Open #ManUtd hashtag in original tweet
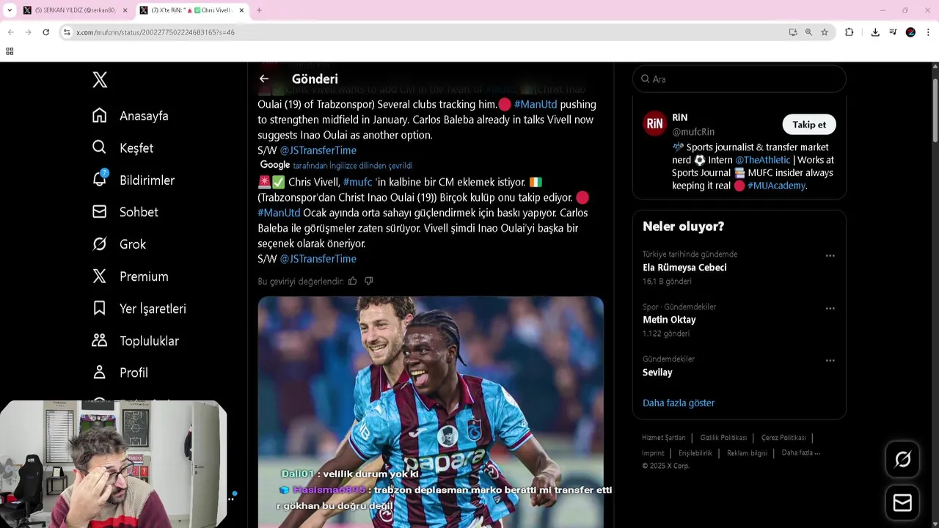This screenshot has height=528, width=939. 536,104
